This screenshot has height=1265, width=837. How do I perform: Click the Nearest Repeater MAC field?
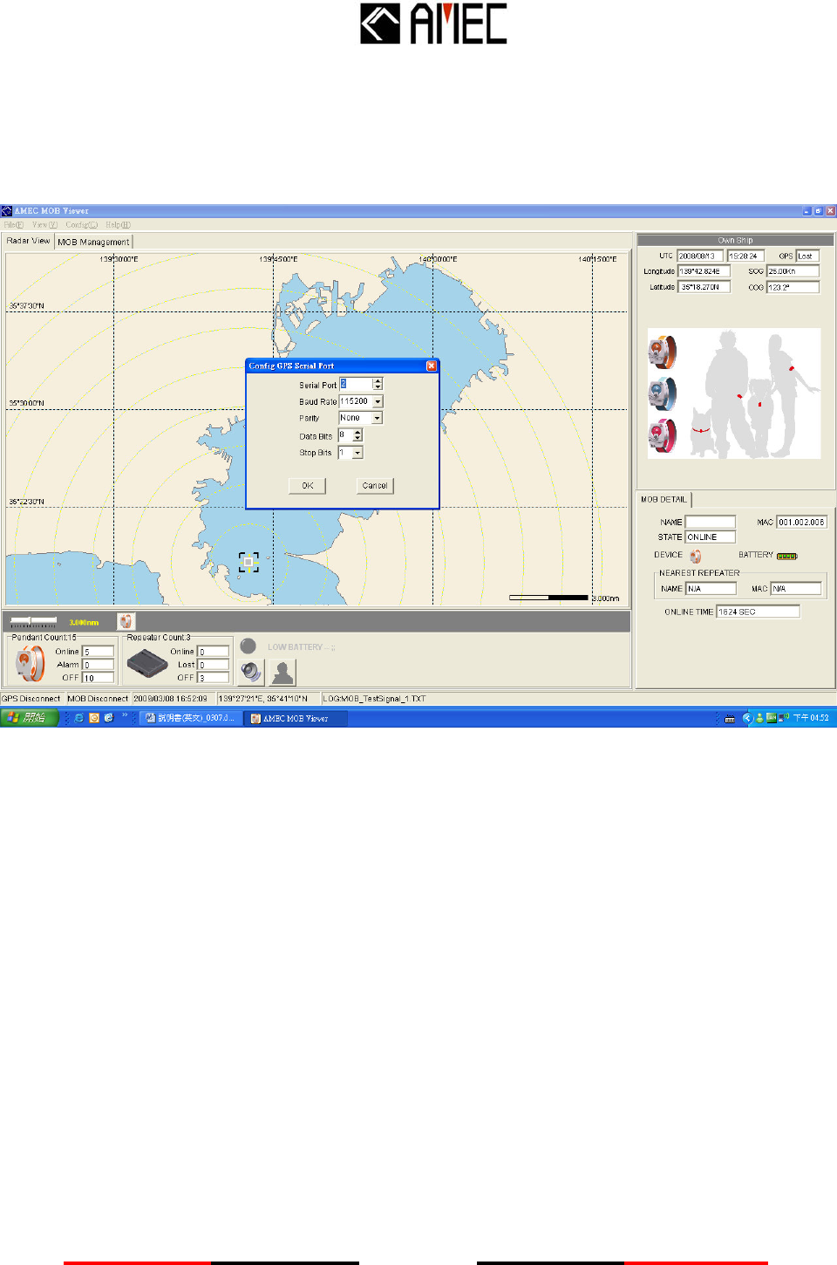796,589
